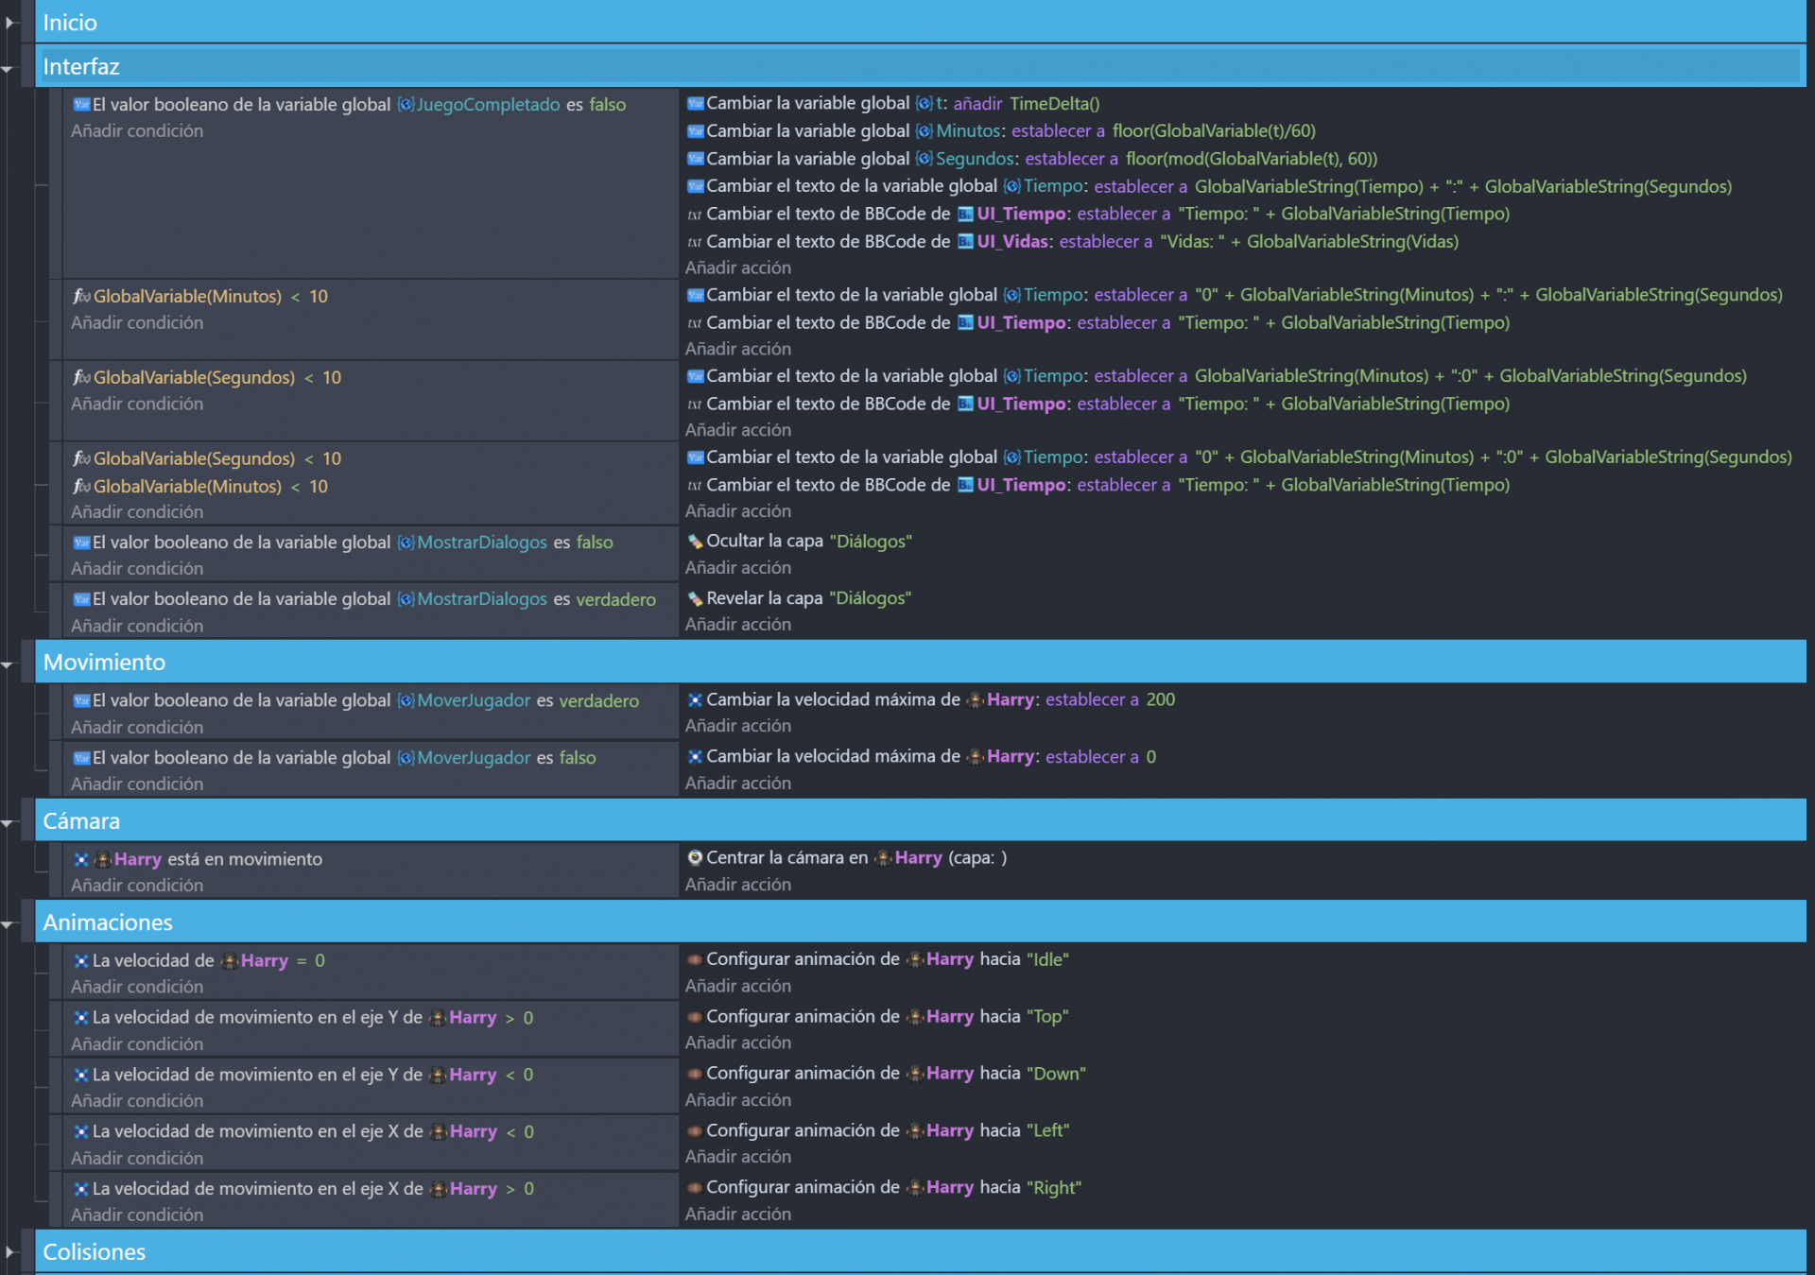Click Añadir acción under 'Ocultar la capa'

738,568
